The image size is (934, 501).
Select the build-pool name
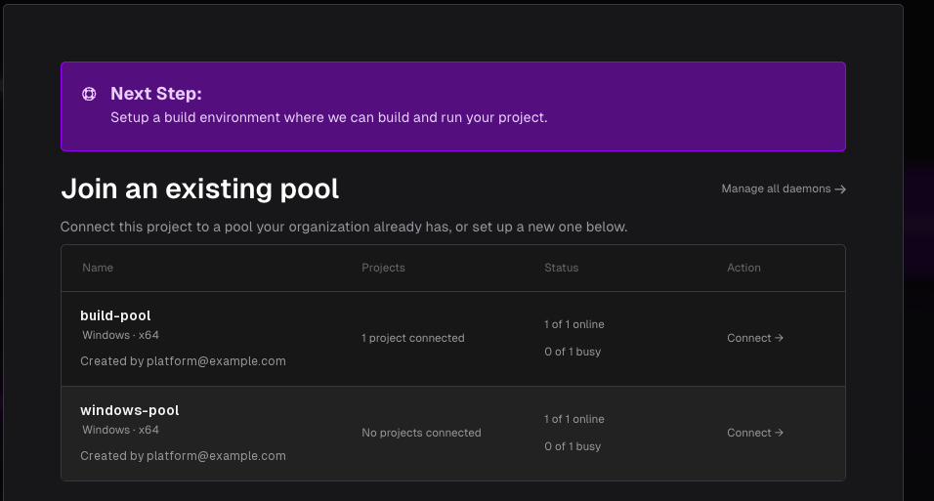115,315
